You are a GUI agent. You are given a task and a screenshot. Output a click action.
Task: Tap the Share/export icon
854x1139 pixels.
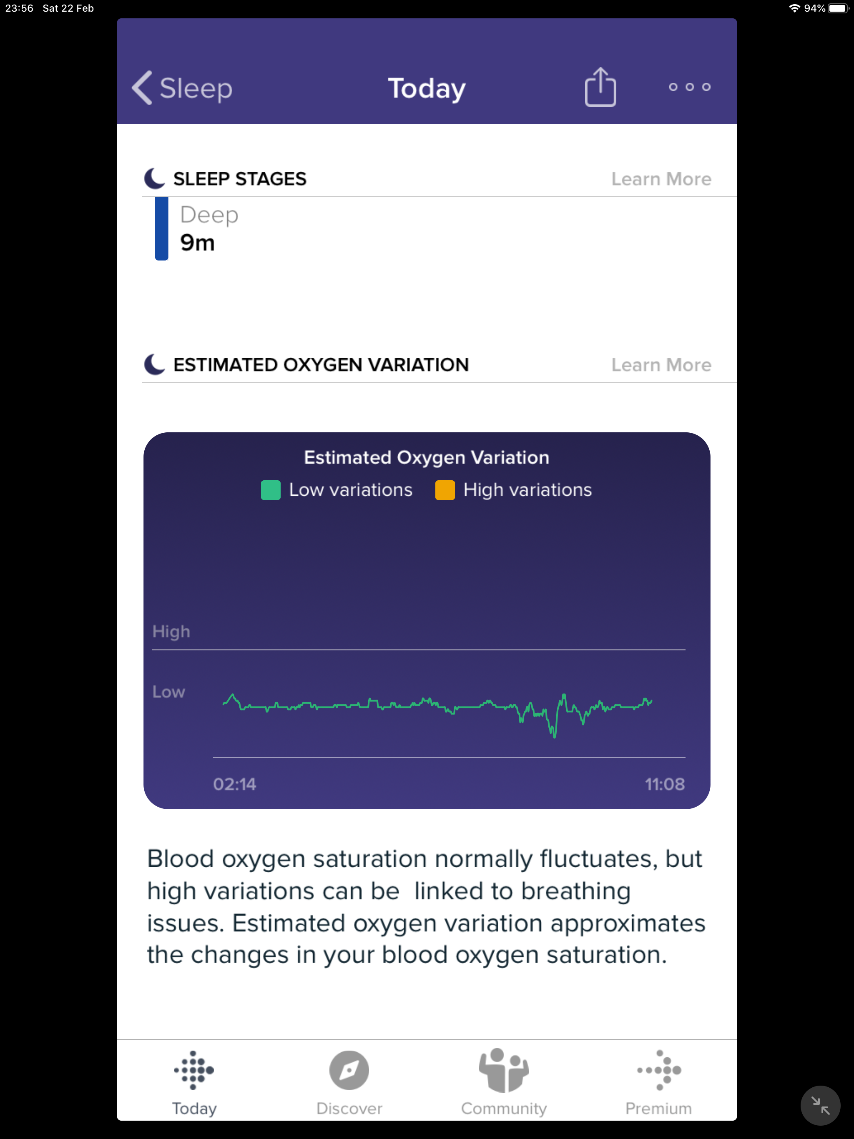tap(598, 87)
